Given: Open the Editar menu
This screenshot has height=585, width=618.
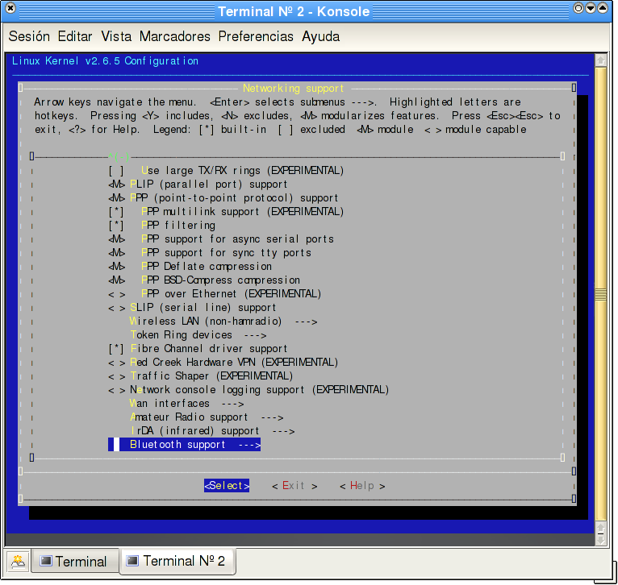Looking at the screenshot, I should click(x=75, y=36).
